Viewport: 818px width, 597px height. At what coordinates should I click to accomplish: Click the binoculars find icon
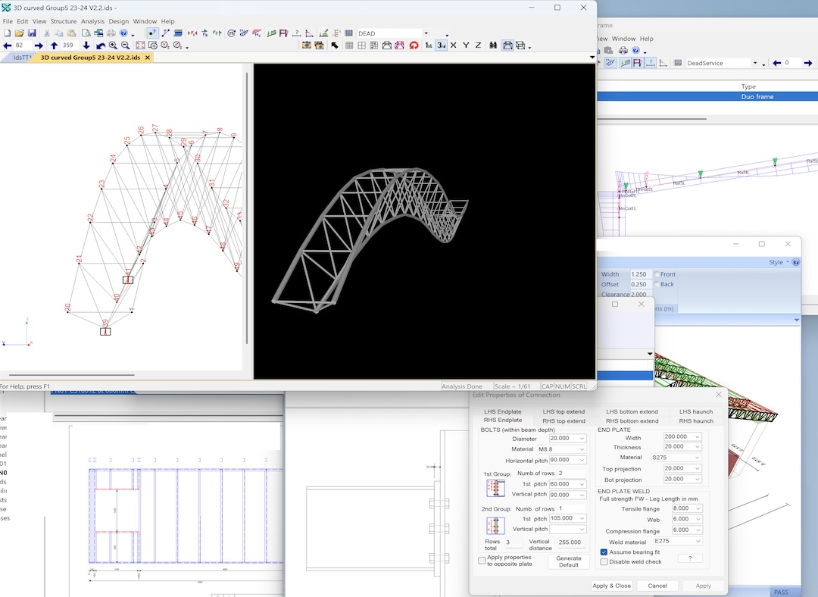pos(493,45)
